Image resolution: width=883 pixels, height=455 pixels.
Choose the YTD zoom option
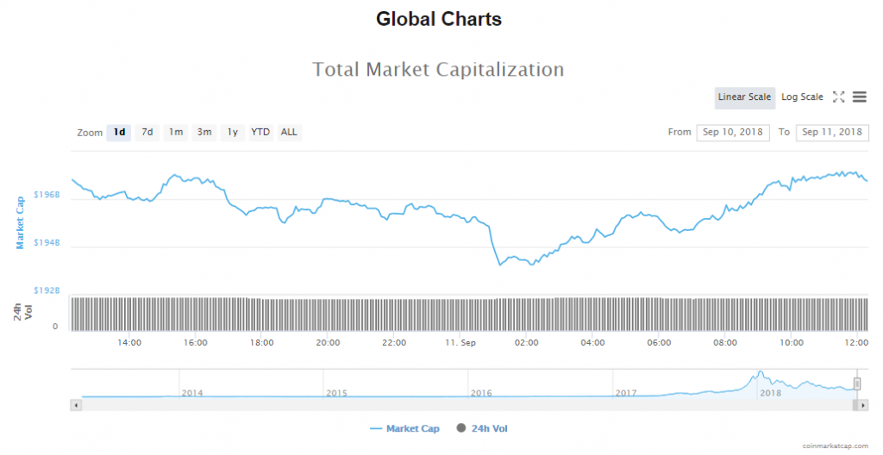point(260,133)
